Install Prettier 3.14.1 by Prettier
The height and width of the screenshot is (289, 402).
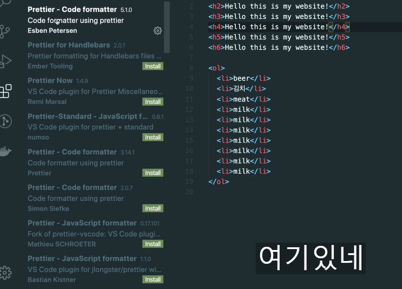click(x=153, y=173)
